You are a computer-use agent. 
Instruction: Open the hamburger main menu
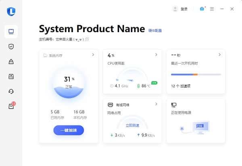(x=212, y=9)
